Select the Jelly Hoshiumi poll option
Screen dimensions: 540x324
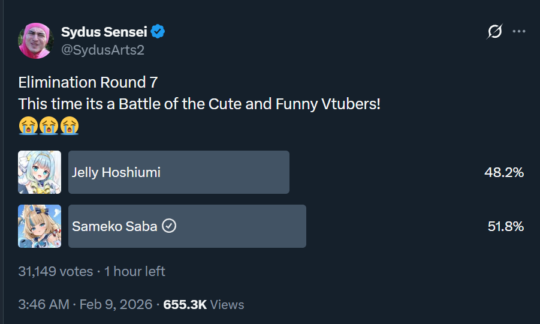(179, 172)
